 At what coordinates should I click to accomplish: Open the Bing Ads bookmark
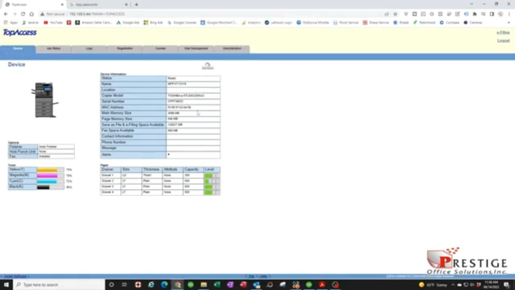pos(153,23)
